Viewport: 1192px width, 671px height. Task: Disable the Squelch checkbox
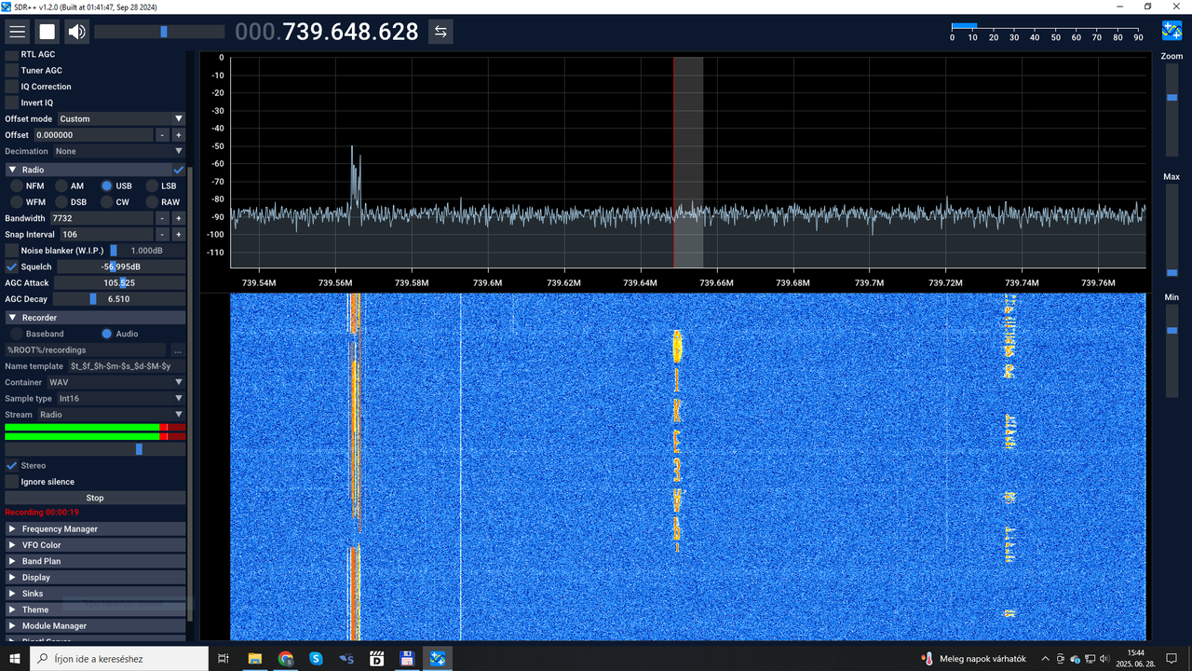[12, 267]
